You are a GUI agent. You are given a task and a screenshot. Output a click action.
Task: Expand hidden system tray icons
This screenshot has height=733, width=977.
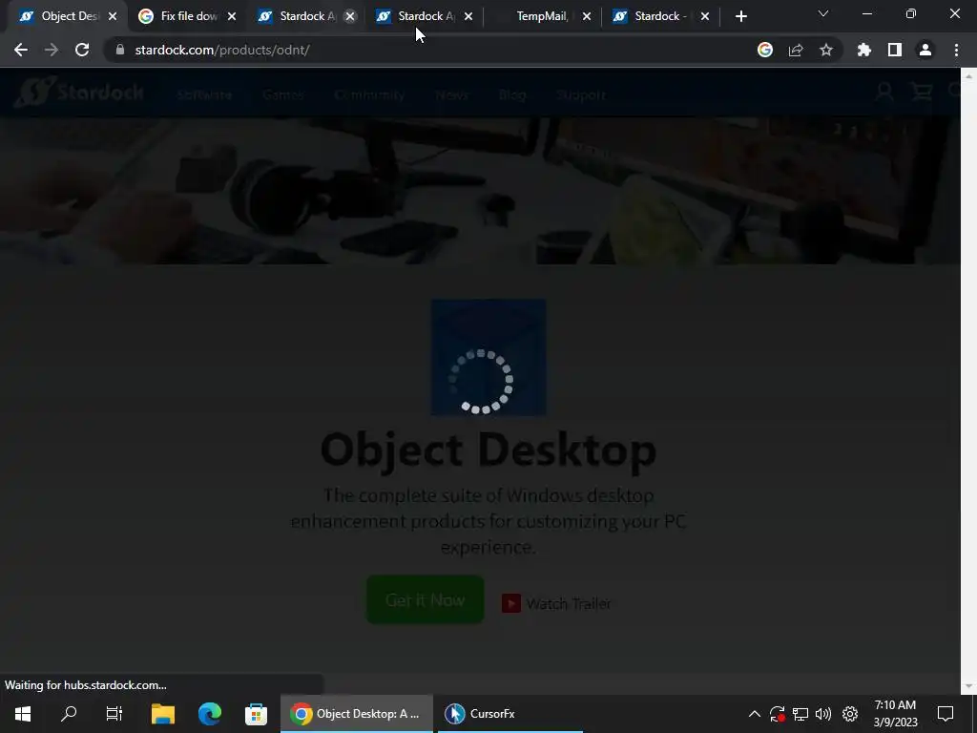click(x=755, y=714)
